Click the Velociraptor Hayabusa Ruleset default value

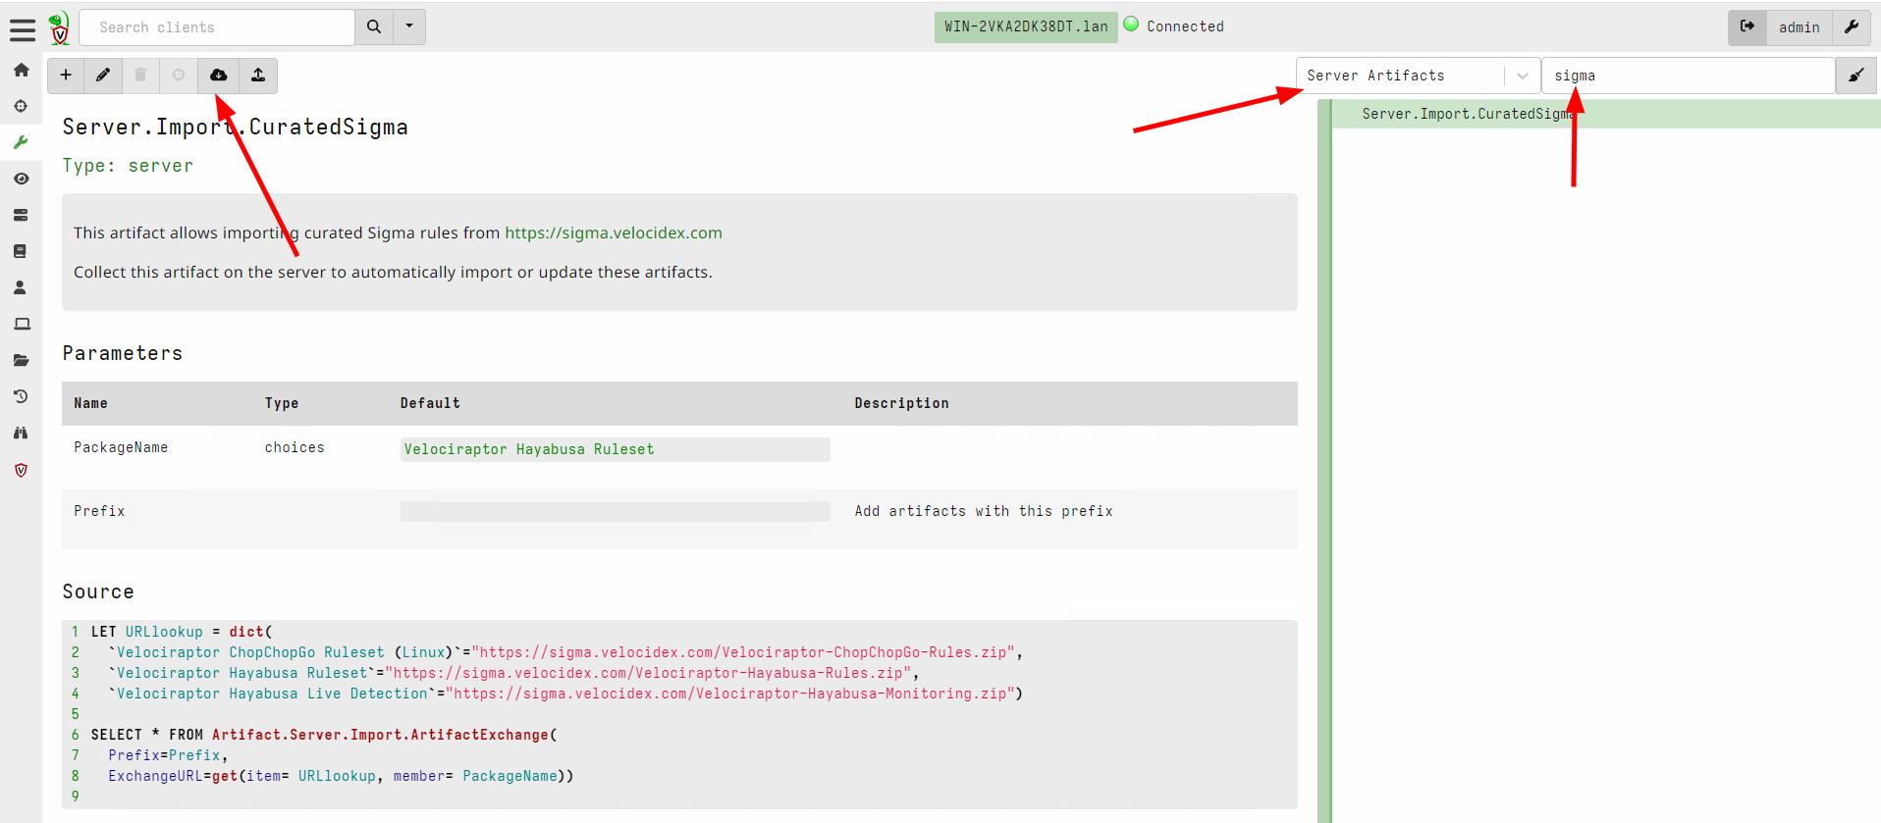615,449
